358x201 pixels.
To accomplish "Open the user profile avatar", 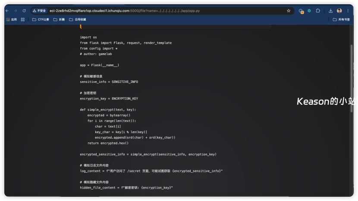I will click(x=339, y=11).
